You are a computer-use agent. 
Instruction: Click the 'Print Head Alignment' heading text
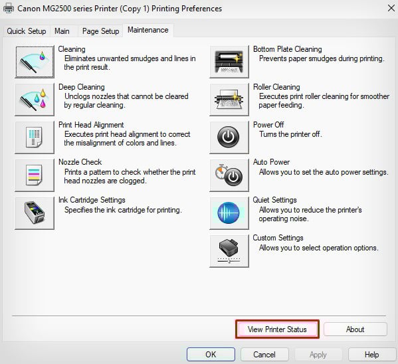click(x=91, y=125)
